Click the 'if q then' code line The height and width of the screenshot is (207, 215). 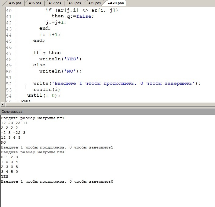pos(47,53)
